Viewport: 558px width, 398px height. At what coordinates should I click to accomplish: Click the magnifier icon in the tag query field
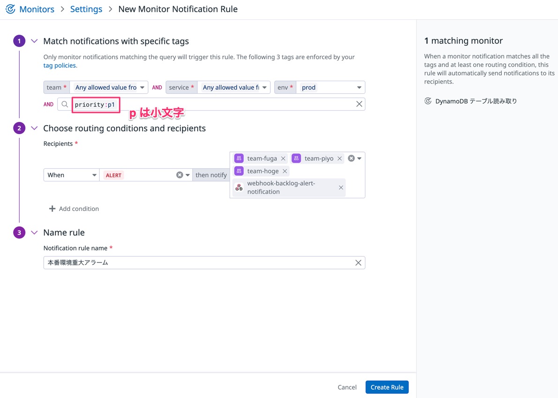click(x=65, y=104)
